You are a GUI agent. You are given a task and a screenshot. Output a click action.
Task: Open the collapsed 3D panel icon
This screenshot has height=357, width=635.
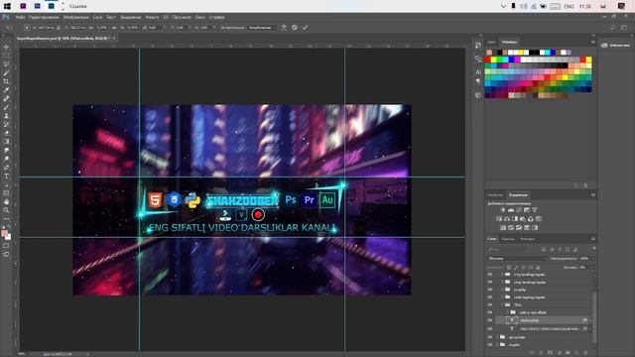point(478,95)
